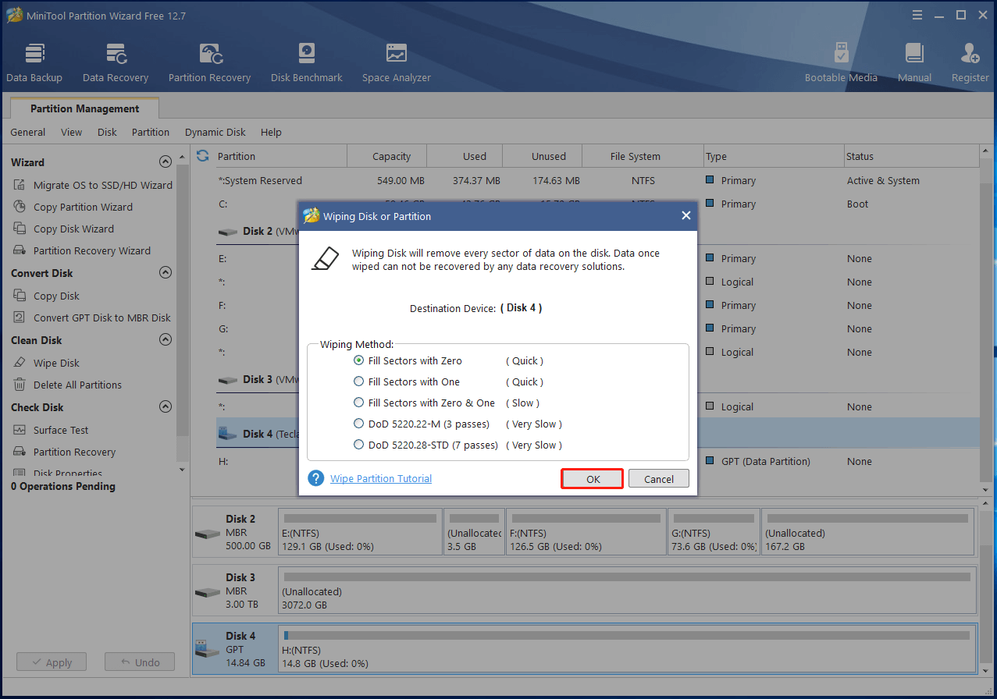Collapse the Clean Disk section
The height and width of the screenshot is (699, 997).
tap(165, 340)
